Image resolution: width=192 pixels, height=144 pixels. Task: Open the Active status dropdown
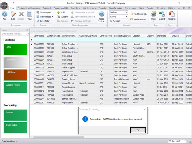[126, 17]
